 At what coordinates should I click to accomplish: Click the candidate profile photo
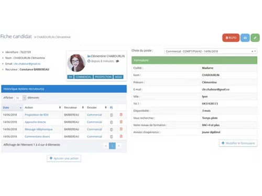tap(77, 63)
